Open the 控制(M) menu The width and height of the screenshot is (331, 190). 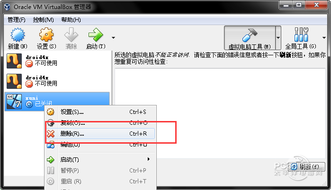pos(43,20)
